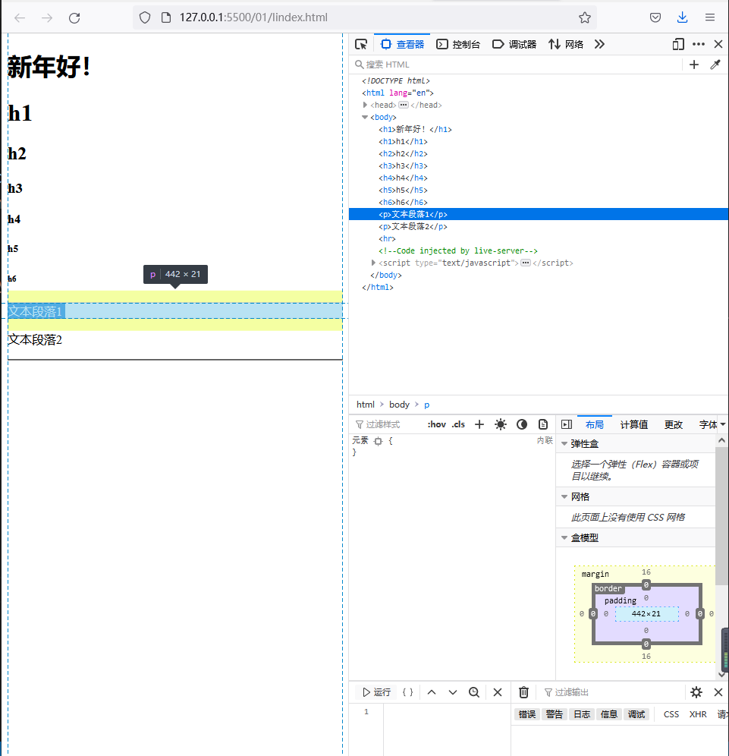Go to next expression down arrow
This screenshot has height=756, width=729.
click(452, 692)
